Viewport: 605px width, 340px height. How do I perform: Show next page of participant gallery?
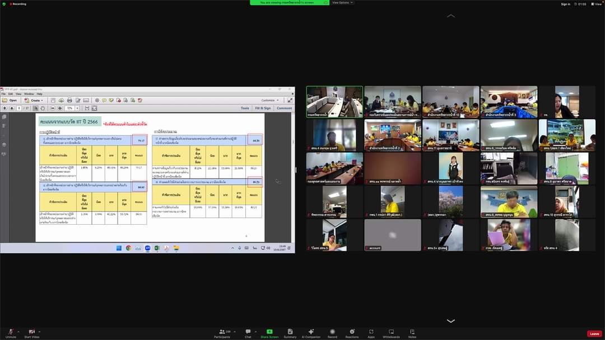[x=450, y=321]
